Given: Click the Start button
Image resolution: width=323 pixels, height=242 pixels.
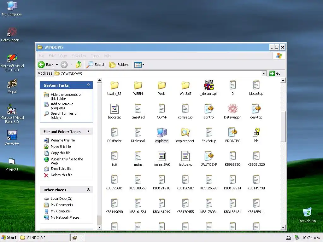Looking at the screenshot, I should pos(9,238).
